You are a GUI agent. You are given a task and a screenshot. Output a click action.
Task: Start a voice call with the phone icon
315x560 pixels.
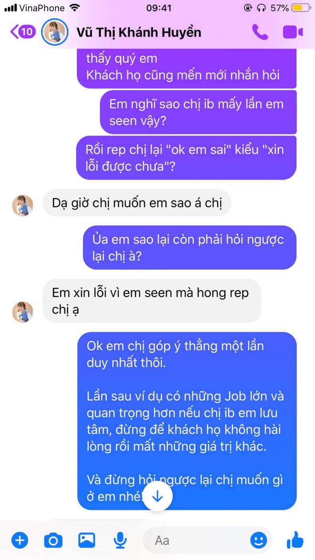[x=260, y=32]
